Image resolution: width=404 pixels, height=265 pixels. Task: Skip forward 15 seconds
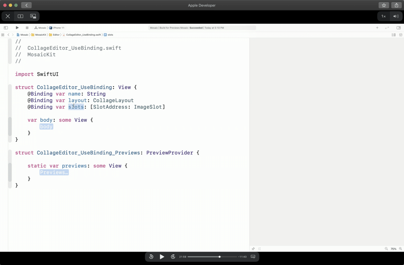(x=173, y=257)
